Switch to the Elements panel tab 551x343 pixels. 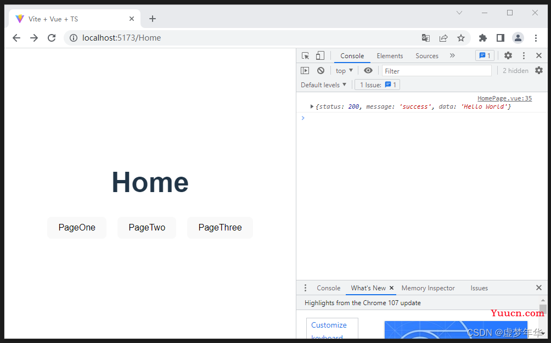390,56
